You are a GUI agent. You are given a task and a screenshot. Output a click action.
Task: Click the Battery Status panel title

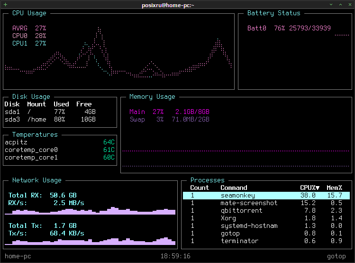pos(274,13)
